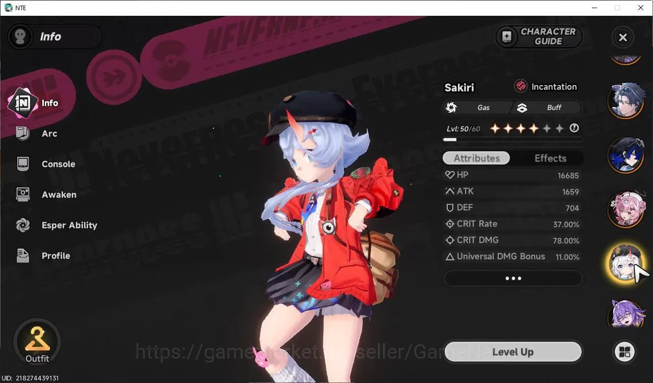Click the NTE title bar app icon
Viewport: 653px width, 383px height.
9,8
